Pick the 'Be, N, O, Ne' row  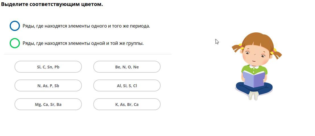(x=127, y=67)
